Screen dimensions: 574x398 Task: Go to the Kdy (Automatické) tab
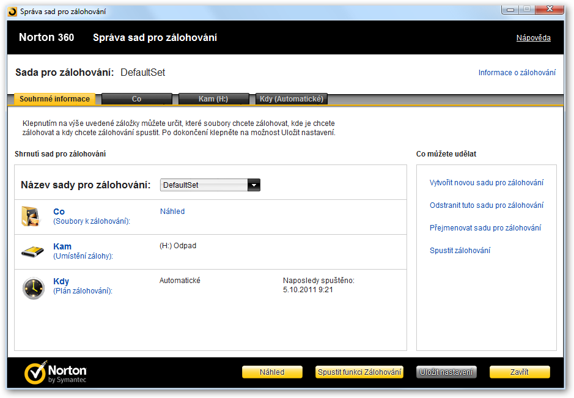[x=292, y=99]
